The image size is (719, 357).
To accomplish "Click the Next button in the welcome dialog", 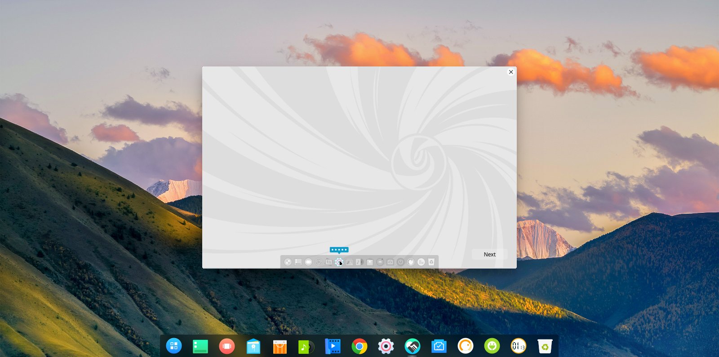I will click(x=489, y=254).
